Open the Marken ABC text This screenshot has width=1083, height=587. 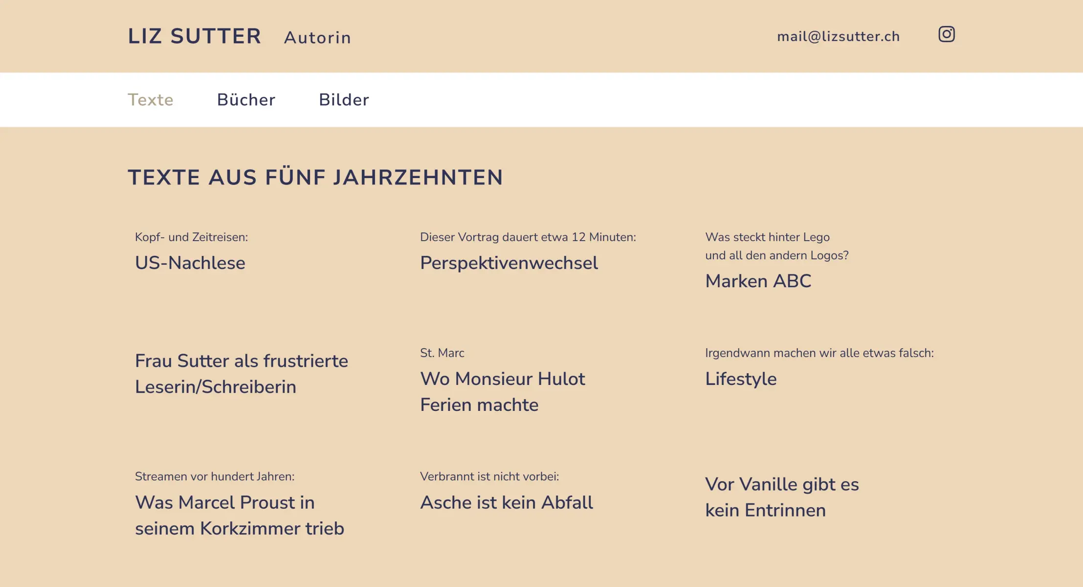click(758, 281)
